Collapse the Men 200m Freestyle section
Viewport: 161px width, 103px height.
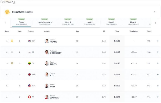click(155, 12)
